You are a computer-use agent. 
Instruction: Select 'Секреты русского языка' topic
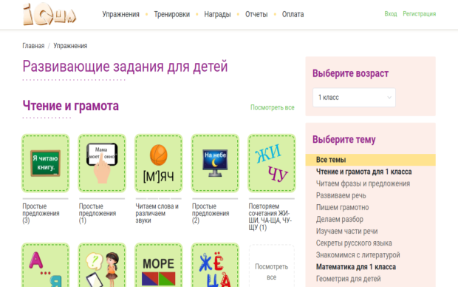click(354, 243)
